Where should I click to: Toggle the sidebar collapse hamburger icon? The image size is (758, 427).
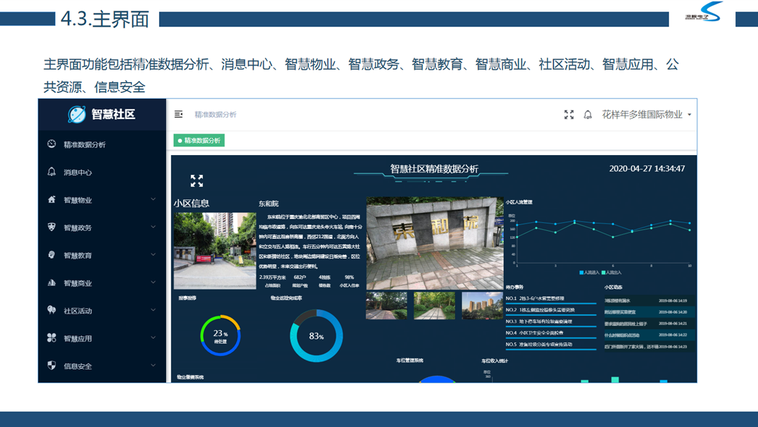tap(178, 115)
